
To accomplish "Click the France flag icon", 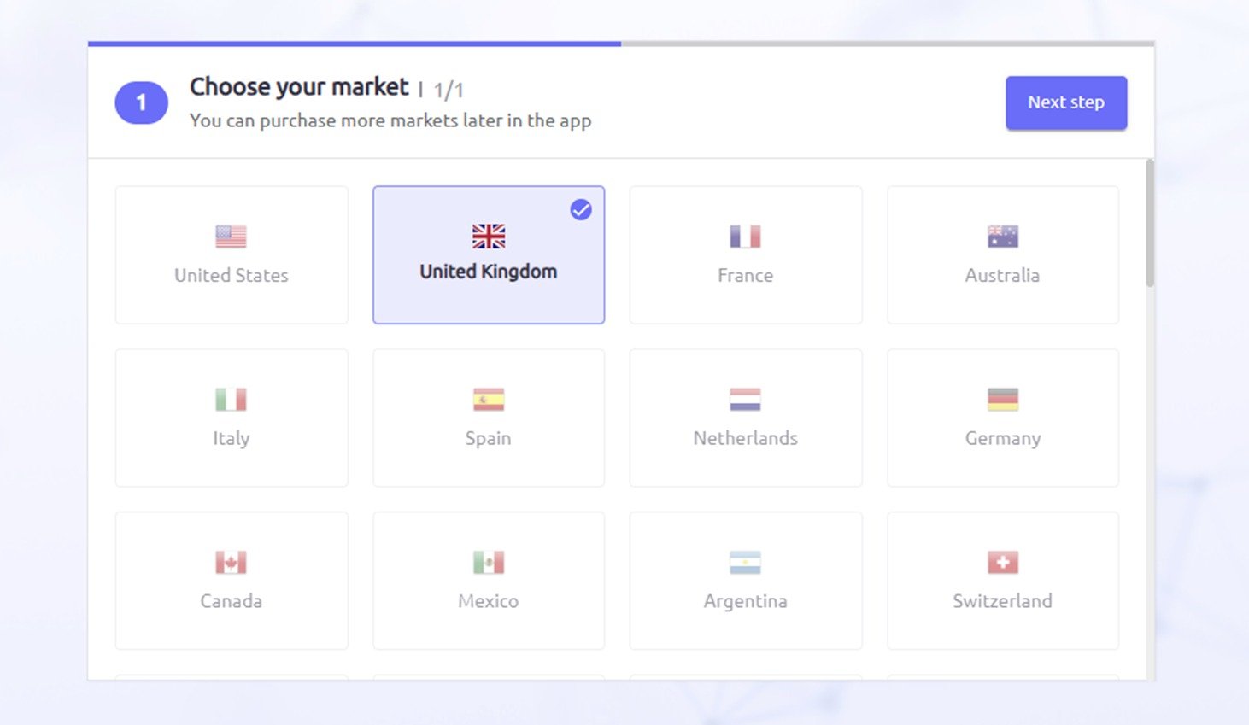I will [x=745, y=236].
